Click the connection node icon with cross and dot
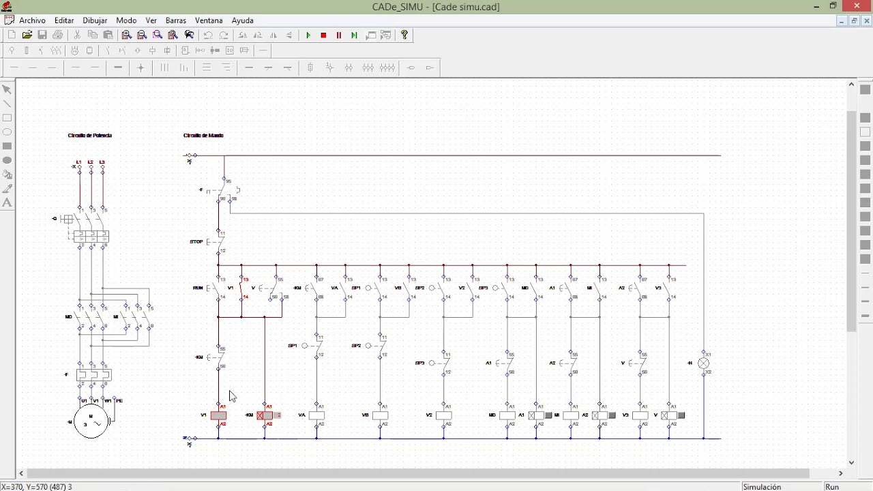 click(140, 68)
